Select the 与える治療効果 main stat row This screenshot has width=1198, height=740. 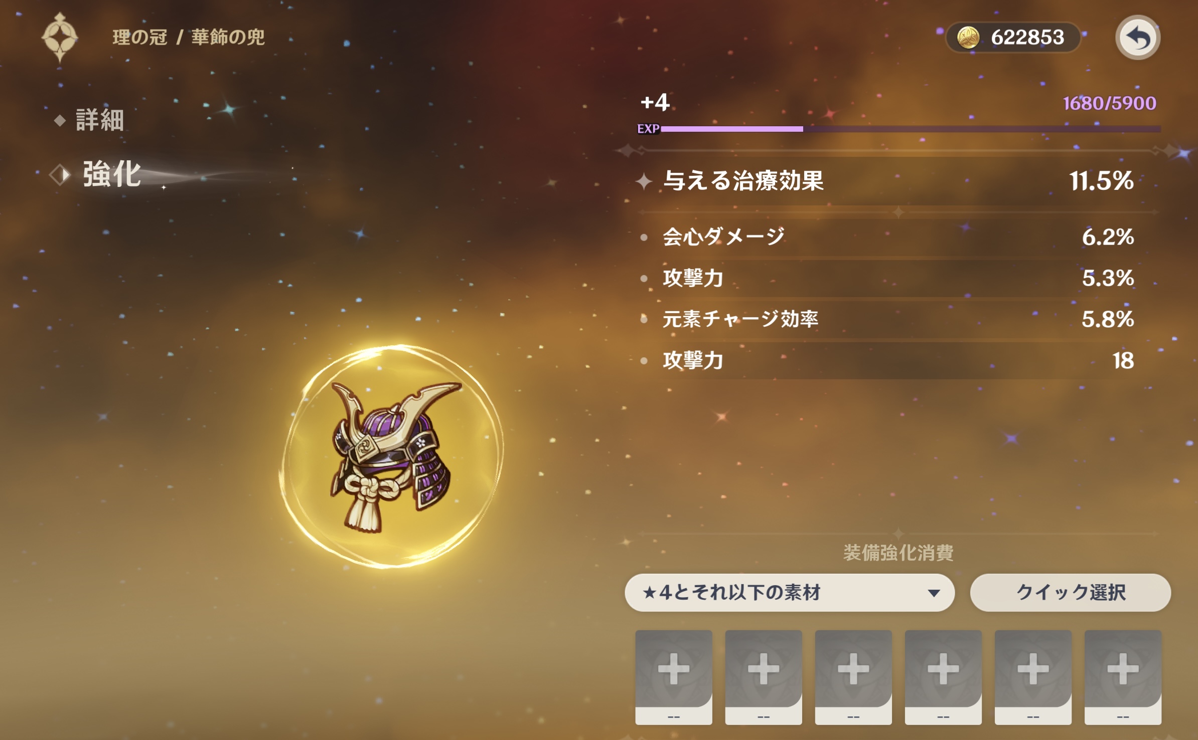coord(898,181)
